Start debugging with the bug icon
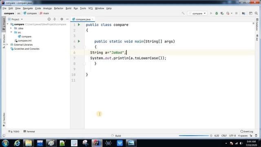The height and width of the screenshot is (147, 261). [x=217, y=13]
